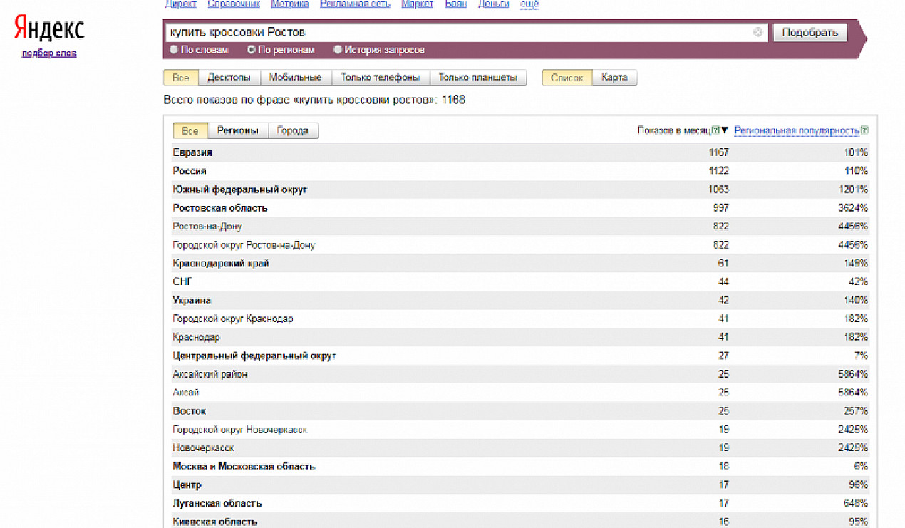Clear the search field with the X icon

point(757,32)
